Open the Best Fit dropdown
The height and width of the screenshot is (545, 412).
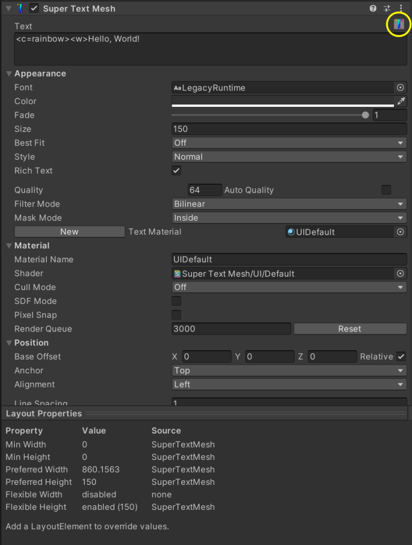coord(289,143)
